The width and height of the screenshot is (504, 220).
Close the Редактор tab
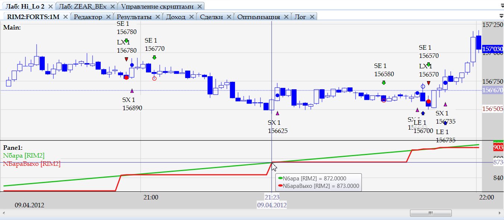[108, 17]
